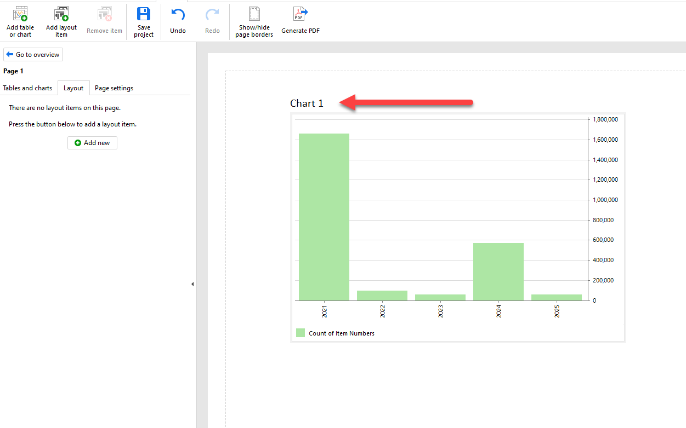
Task: Save the project with the floppy disk icon
Action: [x=144, y=15]
